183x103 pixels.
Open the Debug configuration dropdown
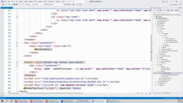click(29, 5)
